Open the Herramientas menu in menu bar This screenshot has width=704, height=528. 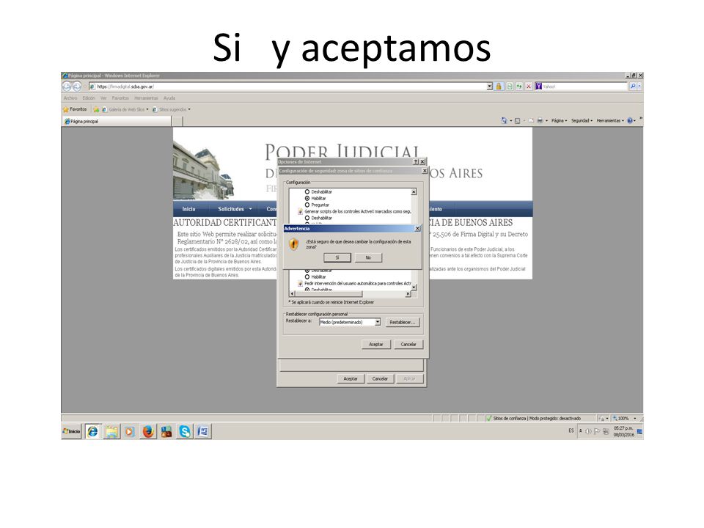pos(146,98)
